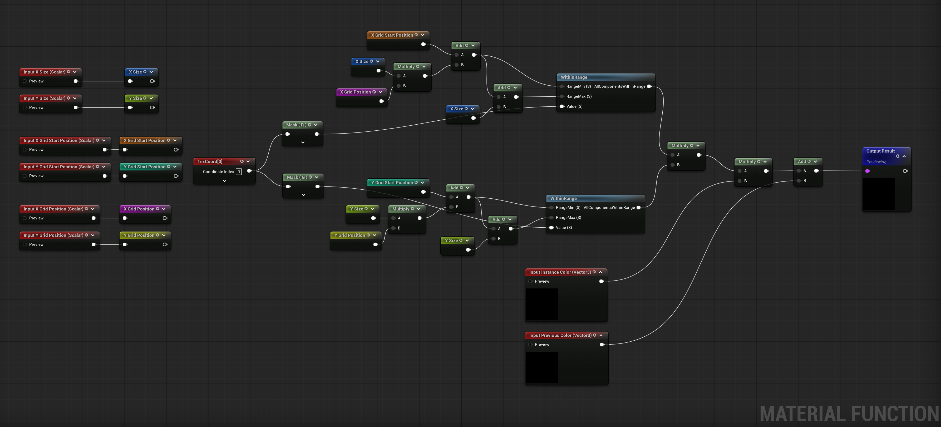
Task: Open title chevron on TexCoord[0] node
Action: [248, 161]
